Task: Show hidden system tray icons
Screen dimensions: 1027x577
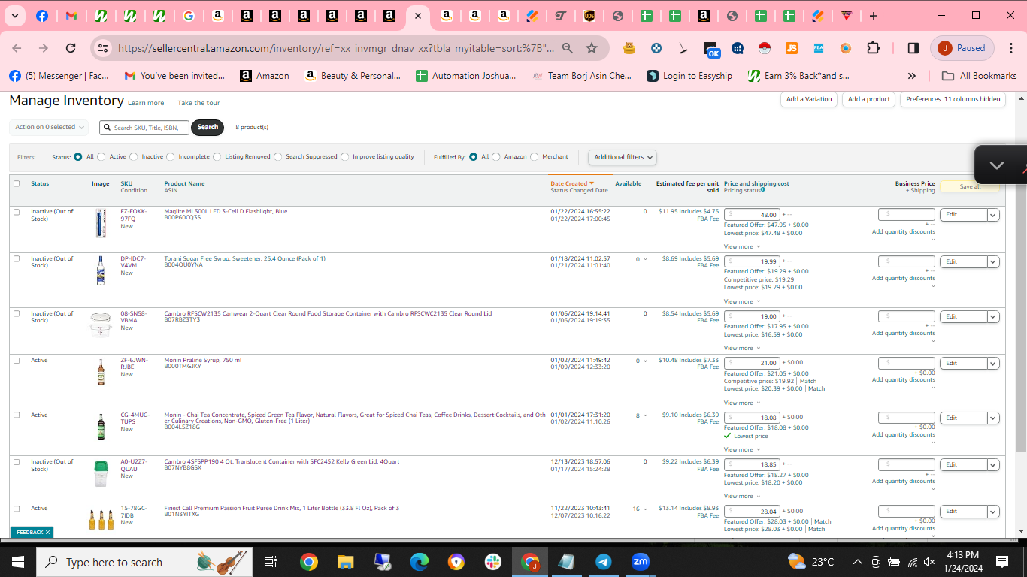Action: (x=857, y=562)
